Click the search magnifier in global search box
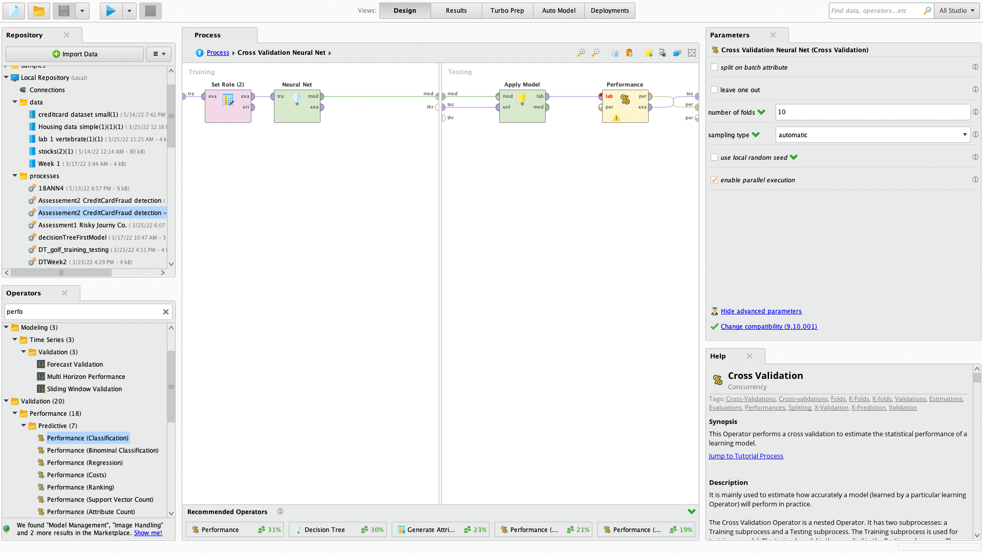 (927, 11)
